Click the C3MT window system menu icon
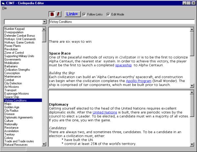 [x=3, y=3]
